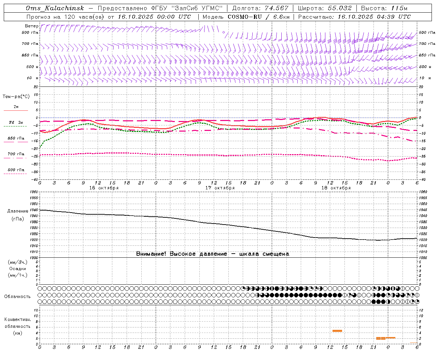Click the 2м temperature legend label
This screenshot has width=437, height=350.
coord(16,107)
